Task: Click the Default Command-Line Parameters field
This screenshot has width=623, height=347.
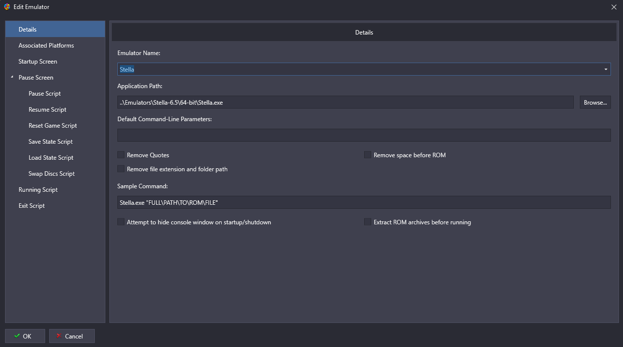Action: [x=364, y=135]
